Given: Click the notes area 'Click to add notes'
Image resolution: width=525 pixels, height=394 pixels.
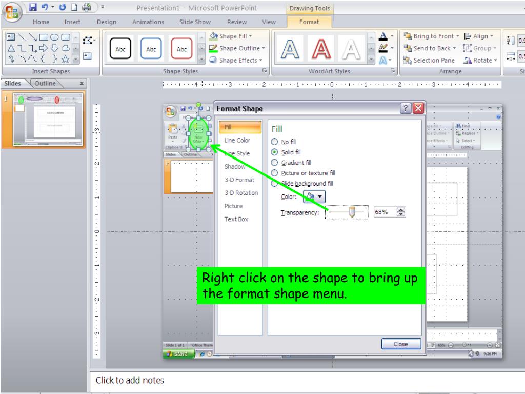Looking at the screenshot, I should click(x=130, y=380).
